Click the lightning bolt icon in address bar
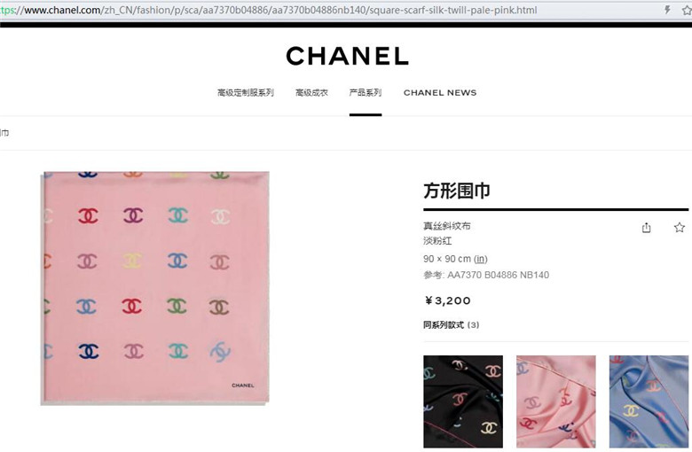The height and width of the screenshot is (452, 692). click(667, 10)
